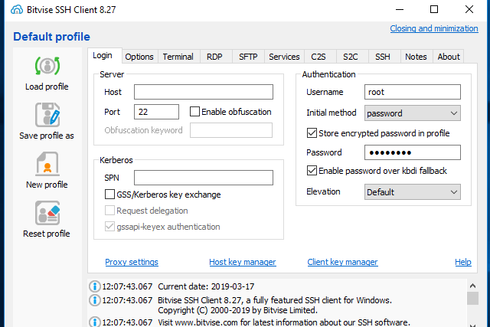
Task: Click the log panel scrollbar thumb
Action: [x=473, y=298]
